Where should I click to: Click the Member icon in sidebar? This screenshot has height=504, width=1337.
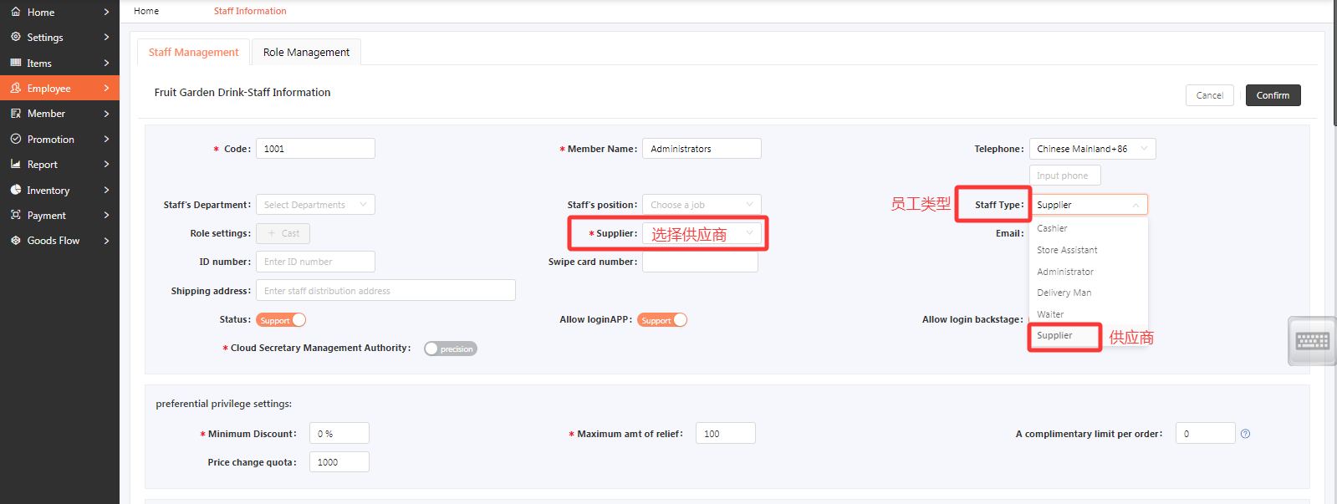(x=16, y=113)
